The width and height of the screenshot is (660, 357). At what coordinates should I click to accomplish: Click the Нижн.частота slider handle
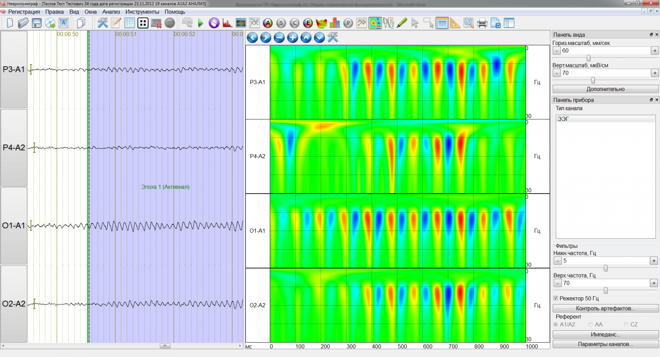point(606,268)
